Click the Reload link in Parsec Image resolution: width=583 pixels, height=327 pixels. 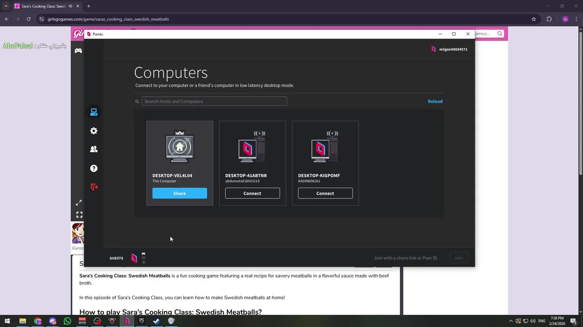coord(435,101)
